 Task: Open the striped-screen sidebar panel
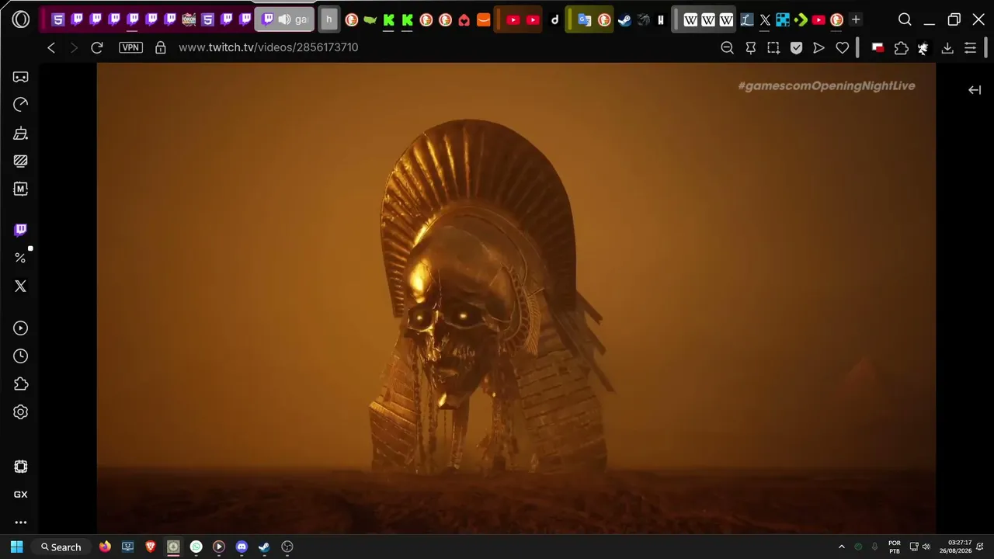coord(21,161)
